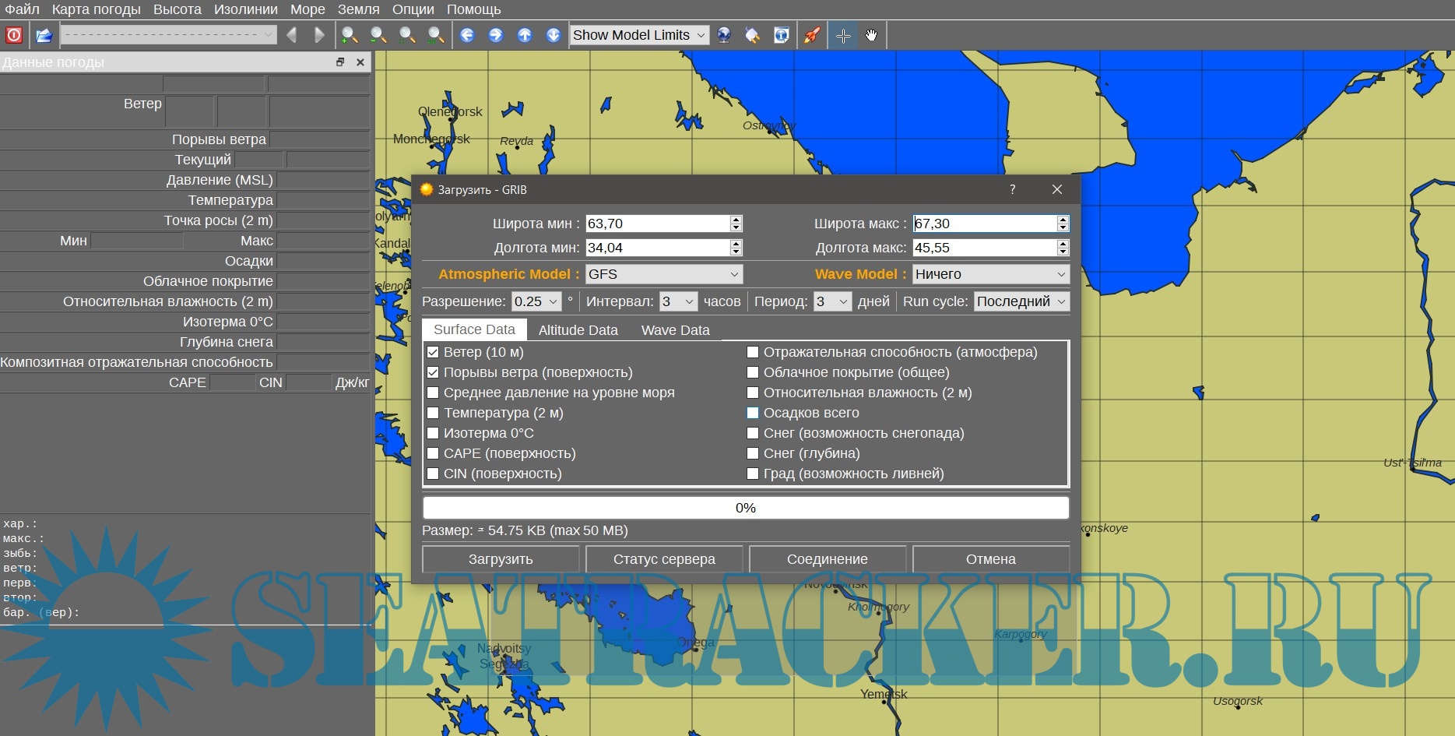Open the Карта погоды menu
The image size is (1455, 736).
(96, 9)
